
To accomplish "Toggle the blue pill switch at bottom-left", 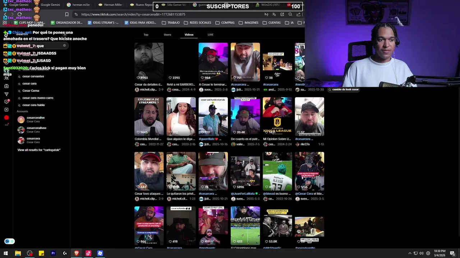I will pos(9,241).
